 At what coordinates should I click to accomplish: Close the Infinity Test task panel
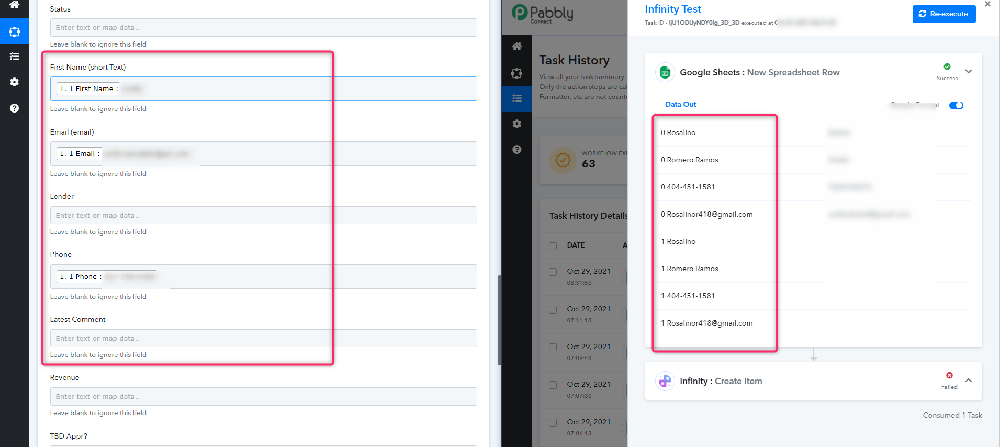pyautogui.click(x=987, y=4)
